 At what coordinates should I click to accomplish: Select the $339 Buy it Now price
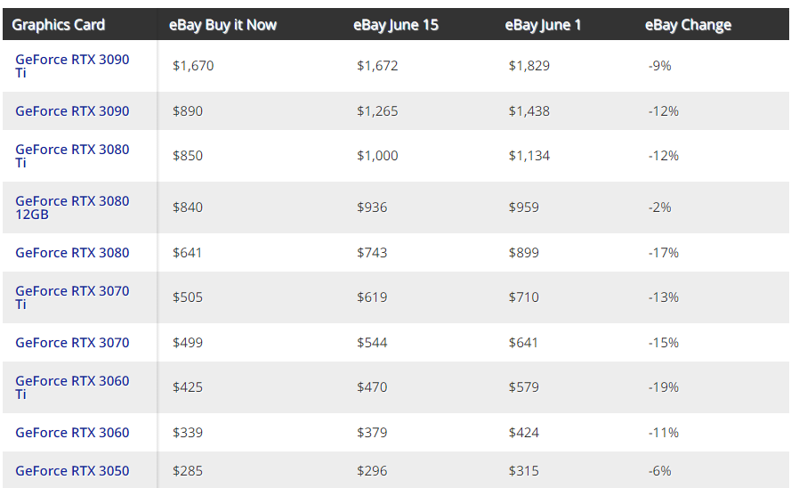point(188,433)
